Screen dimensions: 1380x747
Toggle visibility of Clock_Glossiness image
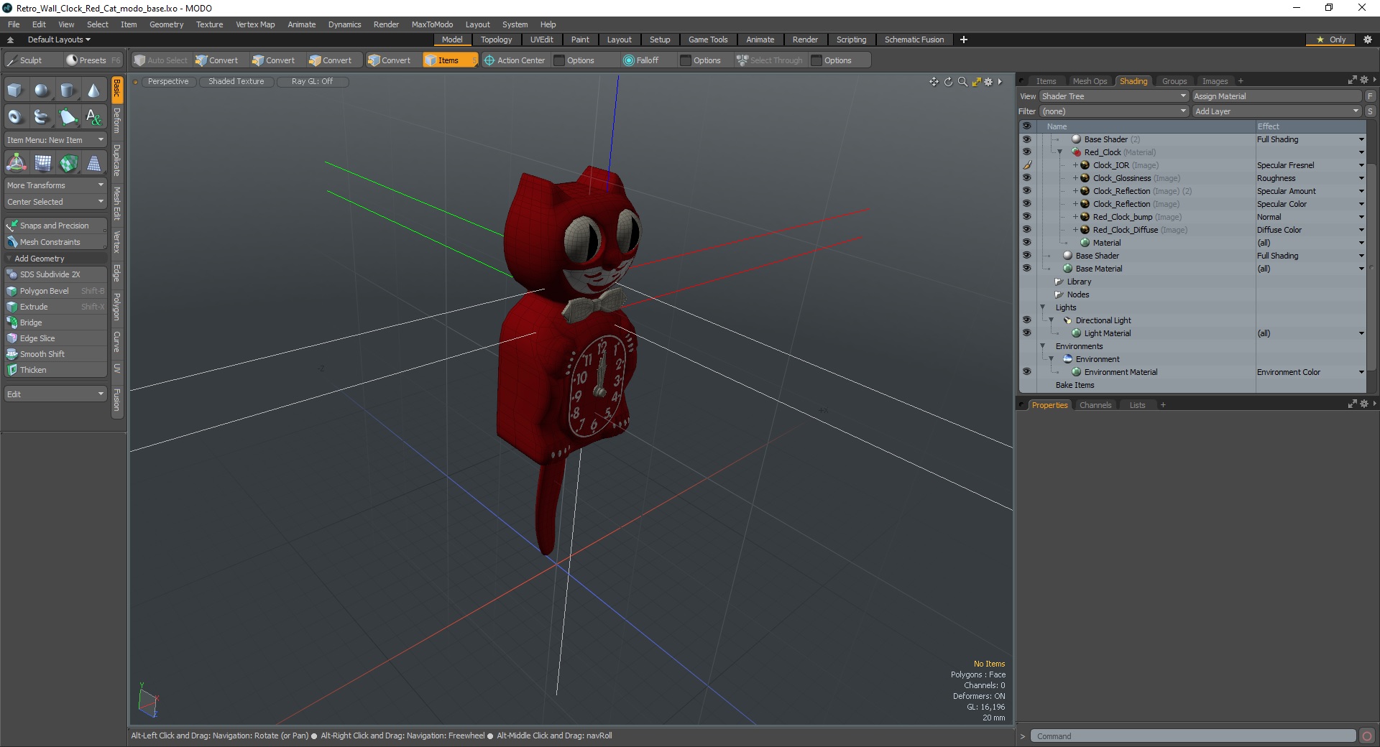tap(1026, 178)
